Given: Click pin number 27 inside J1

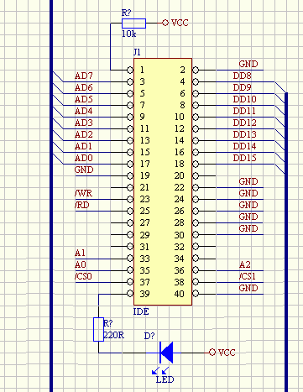Looking at the screenshot, I should [x=144, y=222].
